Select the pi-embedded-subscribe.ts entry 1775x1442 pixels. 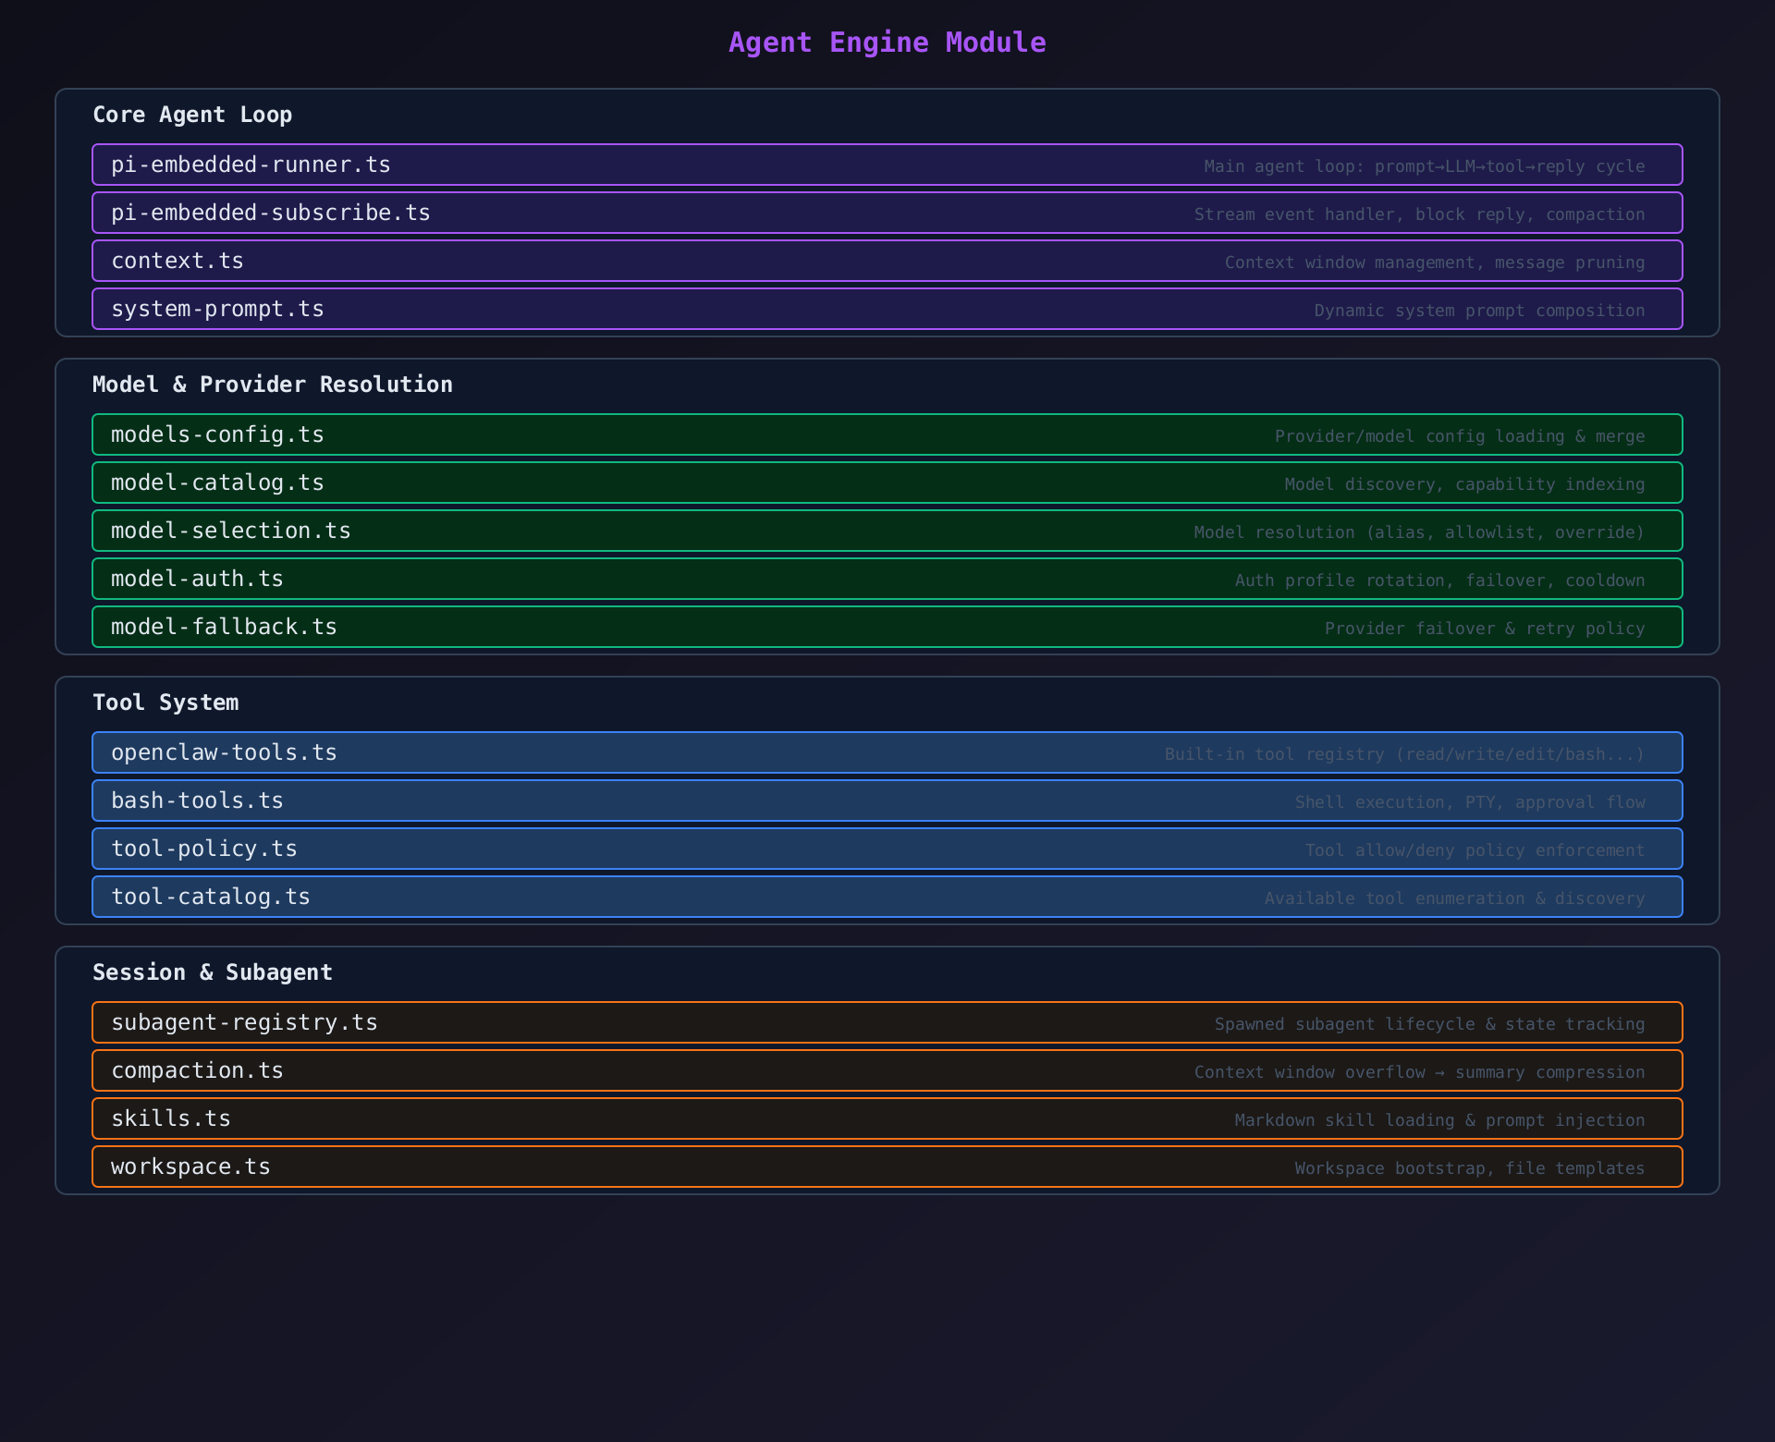[x=887, y=213]
